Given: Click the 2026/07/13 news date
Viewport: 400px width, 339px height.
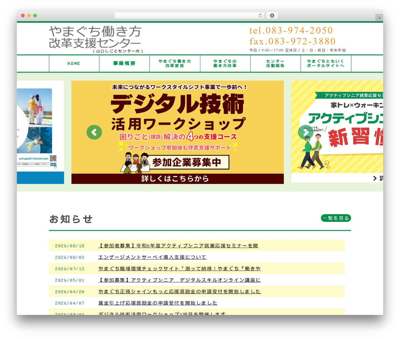Looking at the screenshot, I should (x=70, y=269).
